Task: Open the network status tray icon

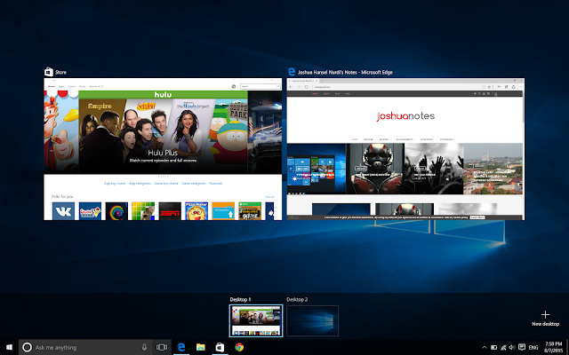Action: (503, 347)
